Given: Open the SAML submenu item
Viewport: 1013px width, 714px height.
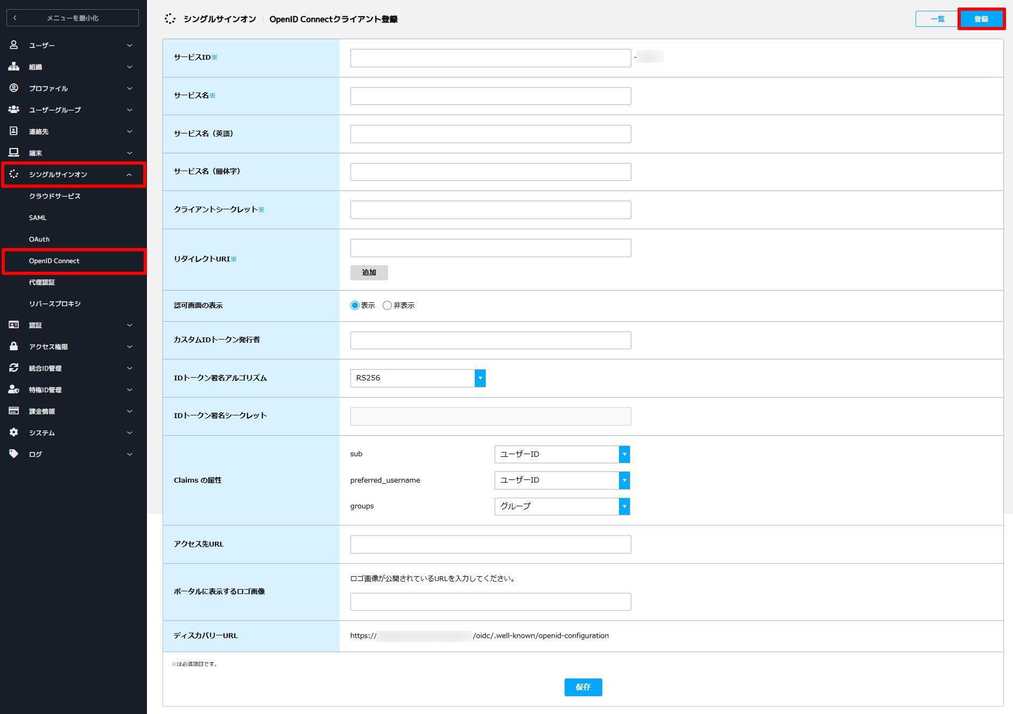Looking at the screenshot, I should (38, 218).
